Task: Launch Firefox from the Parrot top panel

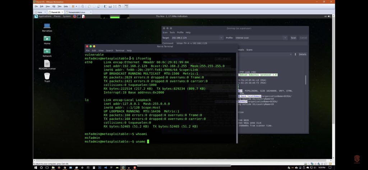Action: click(x=75, y=16)
